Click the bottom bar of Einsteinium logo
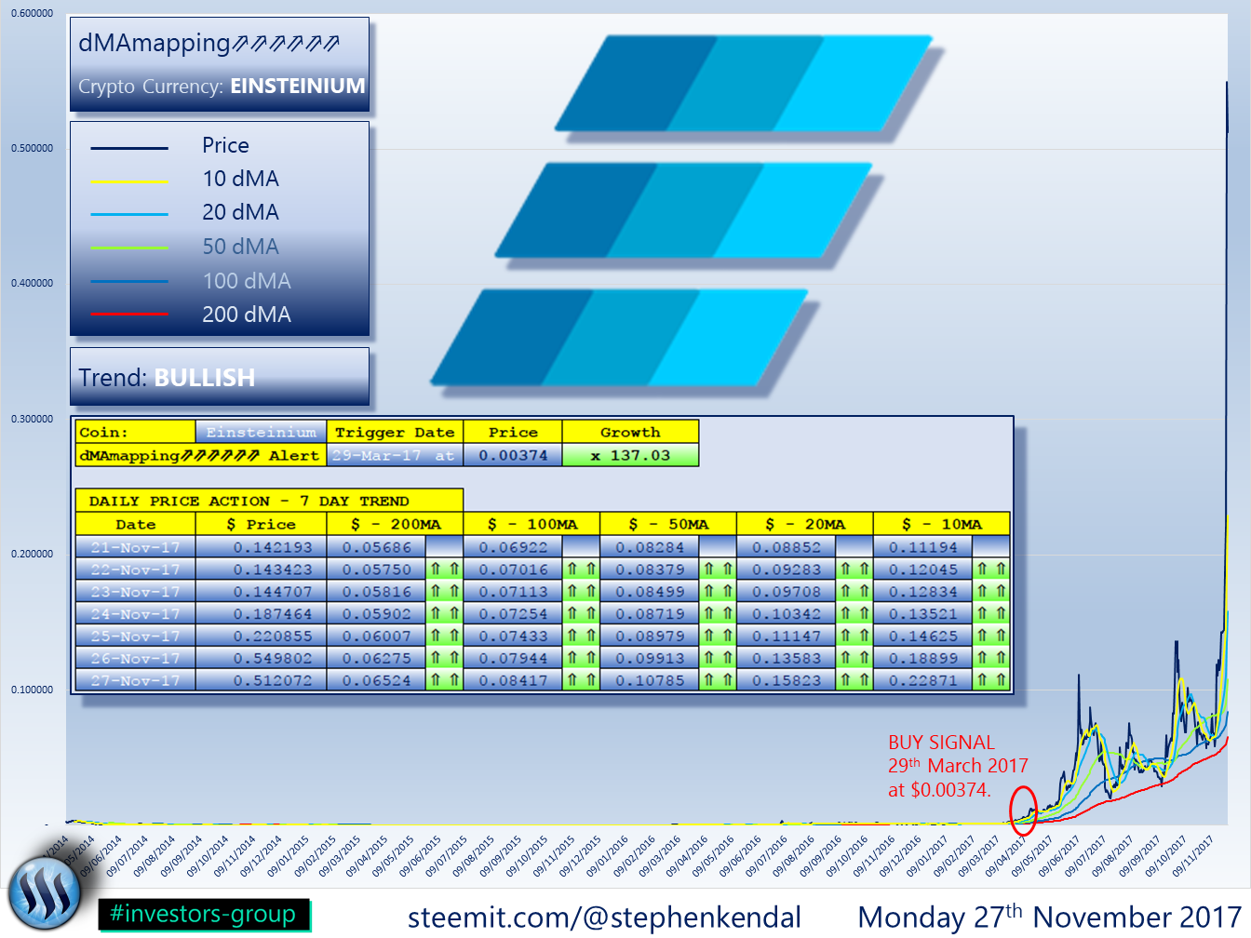 619,337
